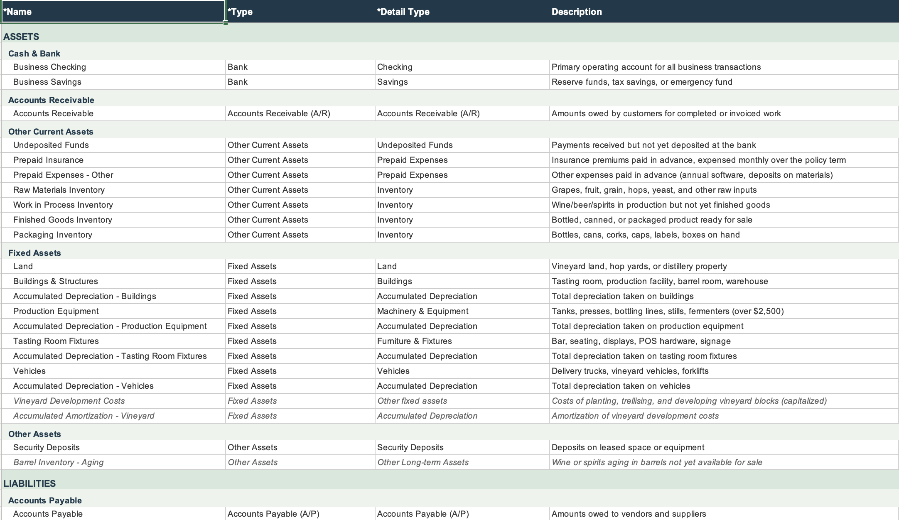899x520 pixels.
Task: Select the Vehicles name cell
Action: coord(113,371)
